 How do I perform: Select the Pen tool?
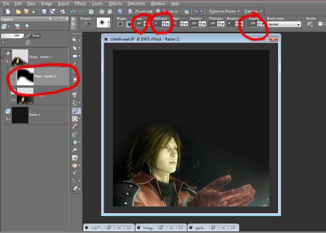pos(75,173)
